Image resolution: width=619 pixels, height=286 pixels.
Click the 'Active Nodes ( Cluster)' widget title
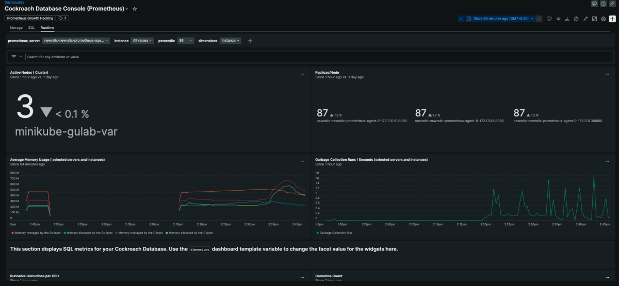pyautogui.click(x=29, y=73)
